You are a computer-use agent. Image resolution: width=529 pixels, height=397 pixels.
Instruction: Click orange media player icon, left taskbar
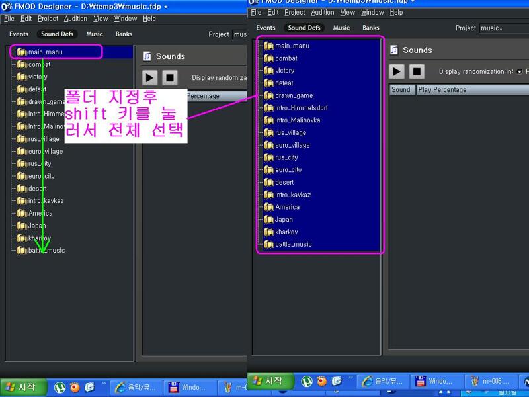tap(75, 388)
